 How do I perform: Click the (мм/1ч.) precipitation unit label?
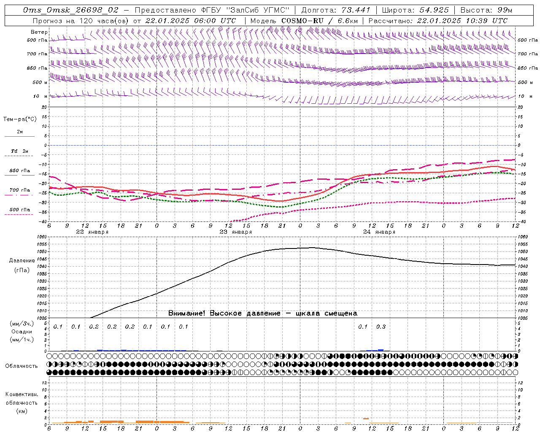[22, 340]
